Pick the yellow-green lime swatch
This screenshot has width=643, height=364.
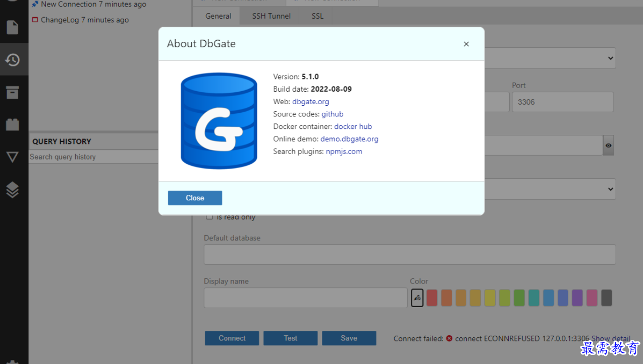click(x=505, y=298)
